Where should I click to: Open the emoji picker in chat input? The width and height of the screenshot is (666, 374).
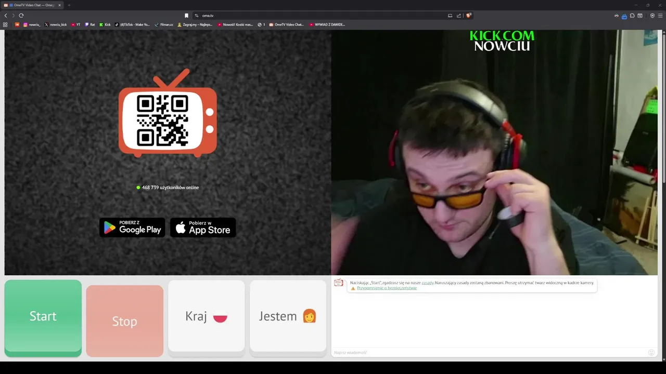coord(651,353)
